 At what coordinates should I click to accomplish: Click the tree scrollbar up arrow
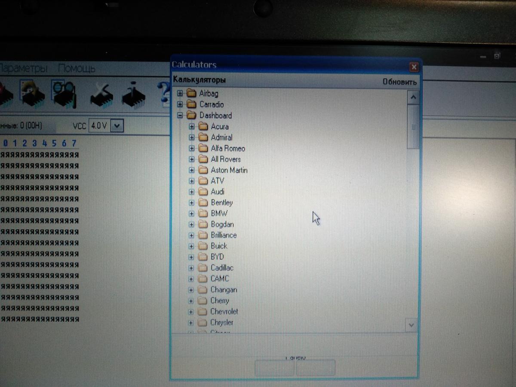click(x=413, y=97)
